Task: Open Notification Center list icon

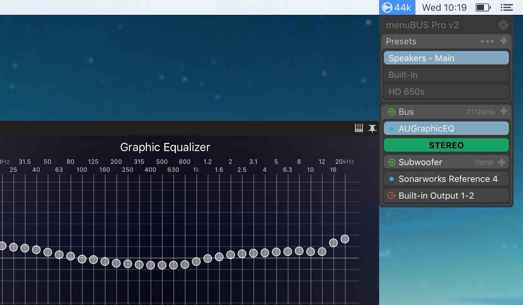Action: (x=507, y=7)
